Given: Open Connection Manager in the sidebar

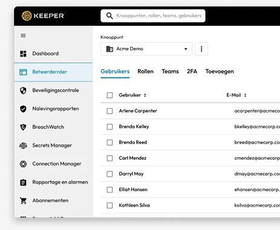Looking at the screenshot, I should (x=53, y=164).
